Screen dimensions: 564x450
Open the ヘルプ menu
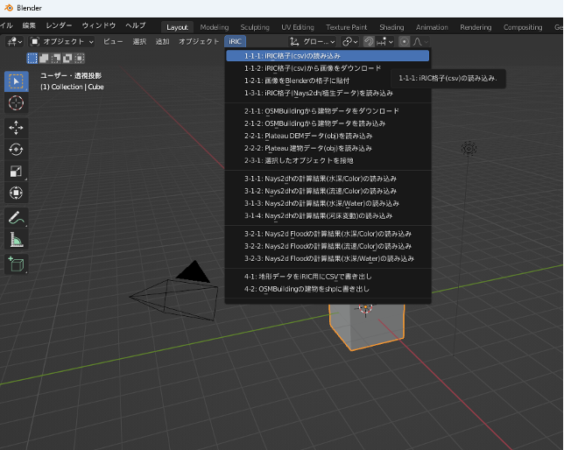click(136, 25)
